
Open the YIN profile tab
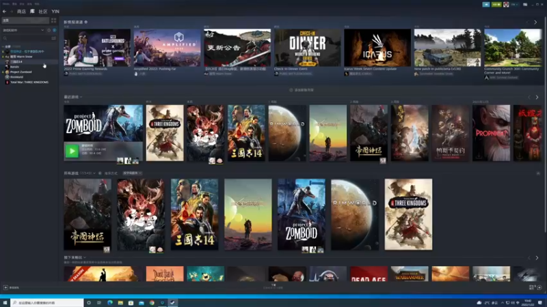(x=55, y=12)
